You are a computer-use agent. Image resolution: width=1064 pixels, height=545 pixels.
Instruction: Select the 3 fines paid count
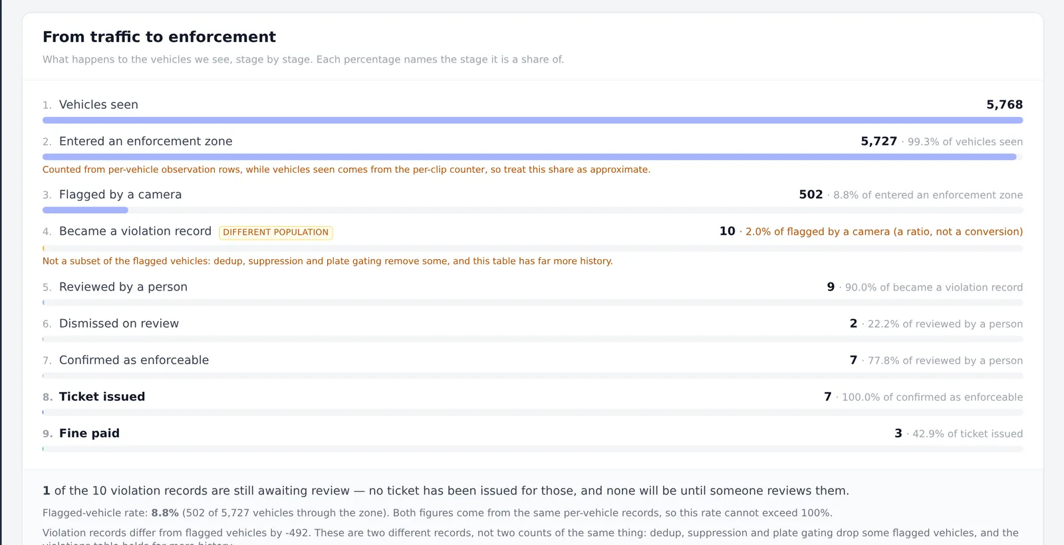[898, 433]
